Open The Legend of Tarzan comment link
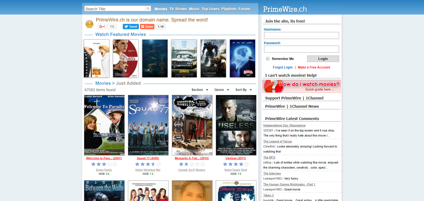Screen dimensions: 424x201 coord(277,142)
